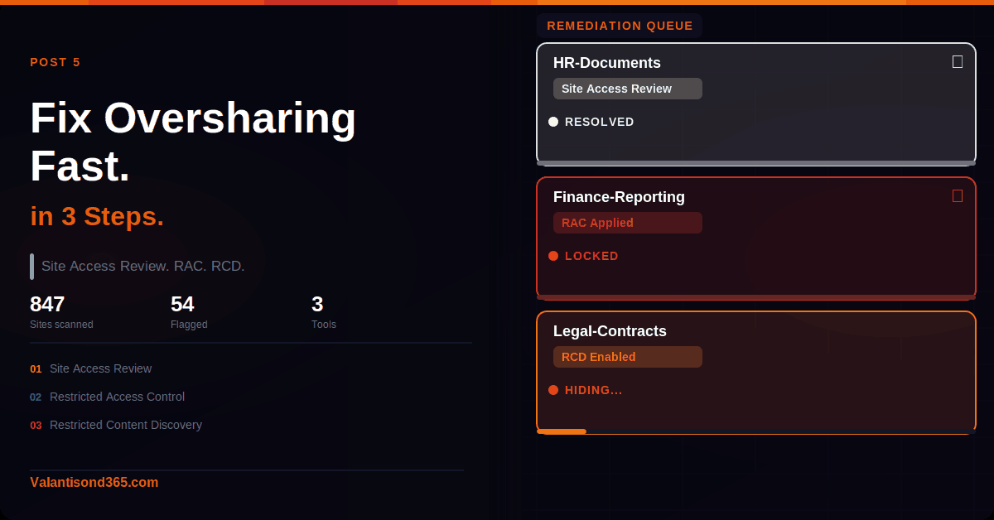Open the Valantisond365.com link
994x520 pixels.
(x=94, y=482)
